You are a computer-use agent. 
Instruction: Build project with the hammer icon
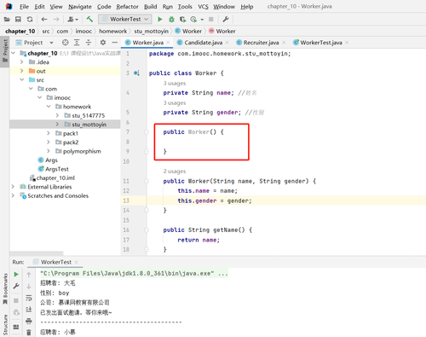click(x=89, y=20)
